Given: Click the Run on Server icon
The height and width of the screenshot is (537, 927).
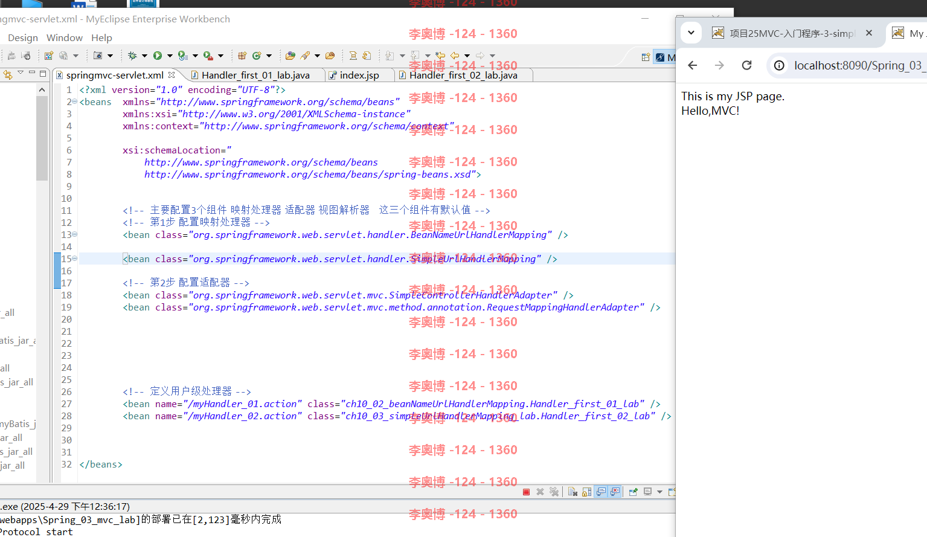Looking at the screenshot, I should point(183,56).
